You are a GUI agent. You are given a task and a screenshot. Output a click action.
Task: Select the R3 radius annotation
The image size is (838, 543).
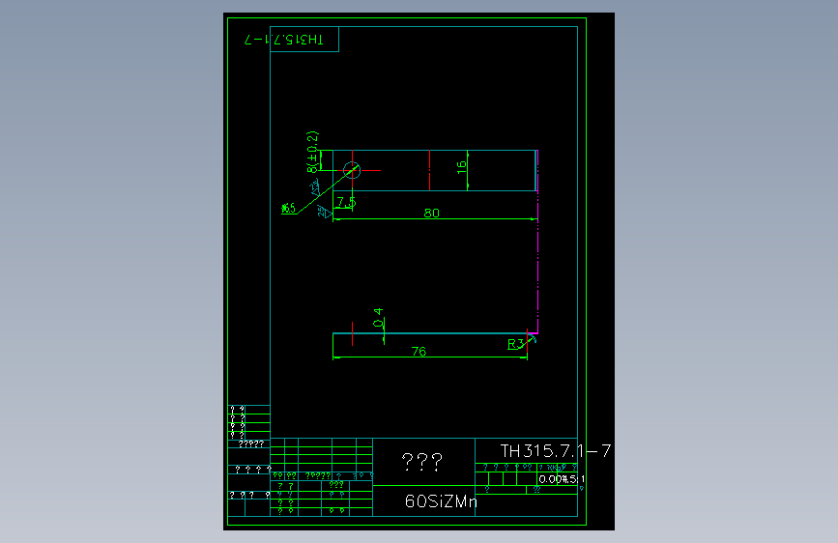point(516,344)
